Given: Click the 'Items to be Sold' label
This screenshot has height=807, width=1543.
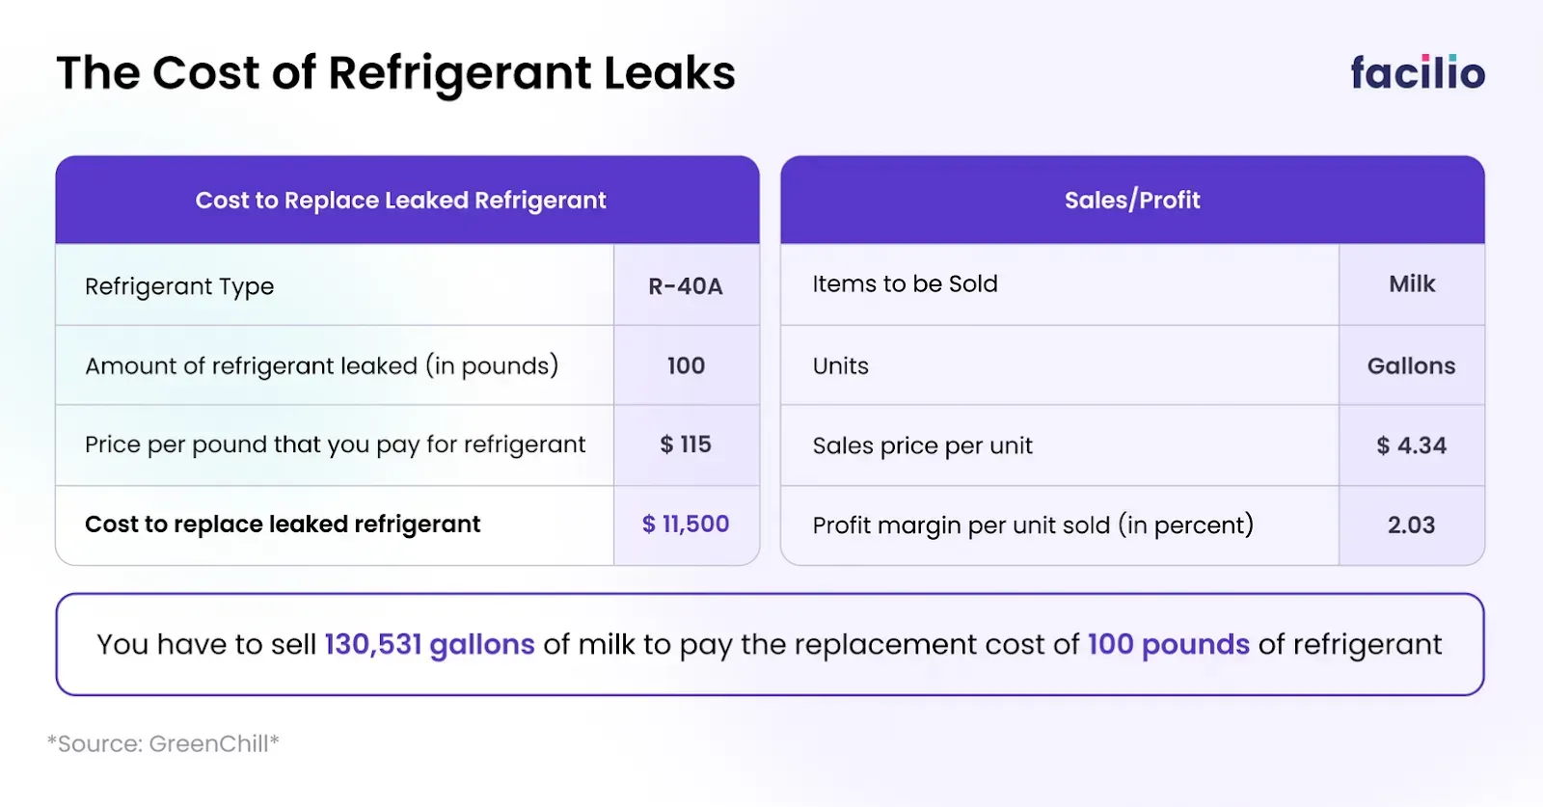Looking at the screenshot, I should (x=905, y=284).
